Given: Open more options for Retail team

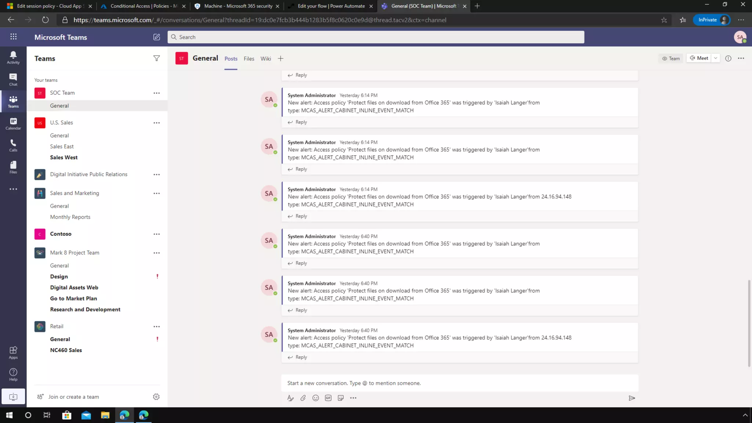Looking at the screenshot, I should coord(156,326).
